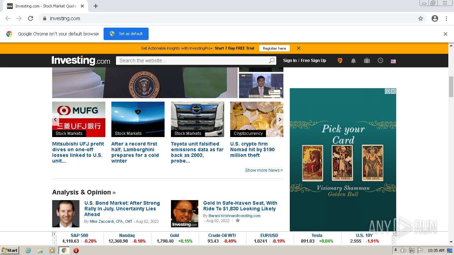
Task: Select Gold in ticker bar
Action: click(x=175, y=235)
